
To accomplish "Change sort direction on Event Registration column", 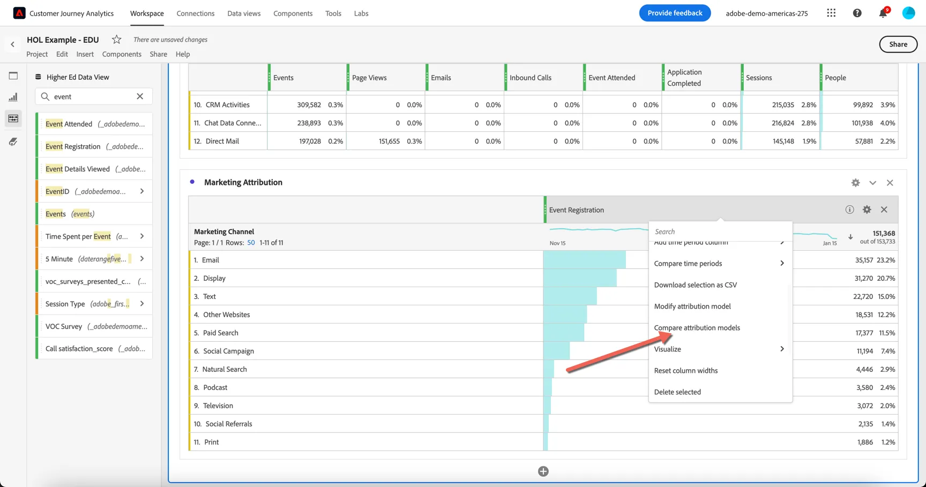I will click(850, 237).
